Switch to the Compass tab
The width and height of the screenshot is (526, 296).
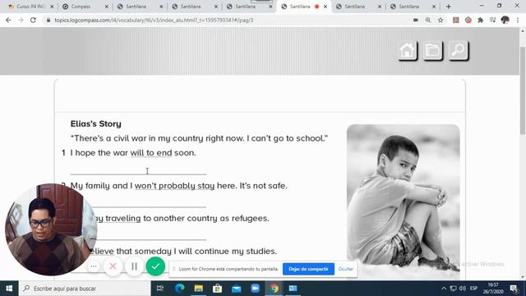(x=85, y=7)
